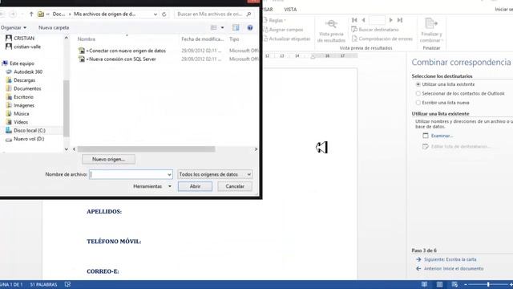
Task: Cancel the file dialog
Action: pyautogui.click(x=235, y=186)
